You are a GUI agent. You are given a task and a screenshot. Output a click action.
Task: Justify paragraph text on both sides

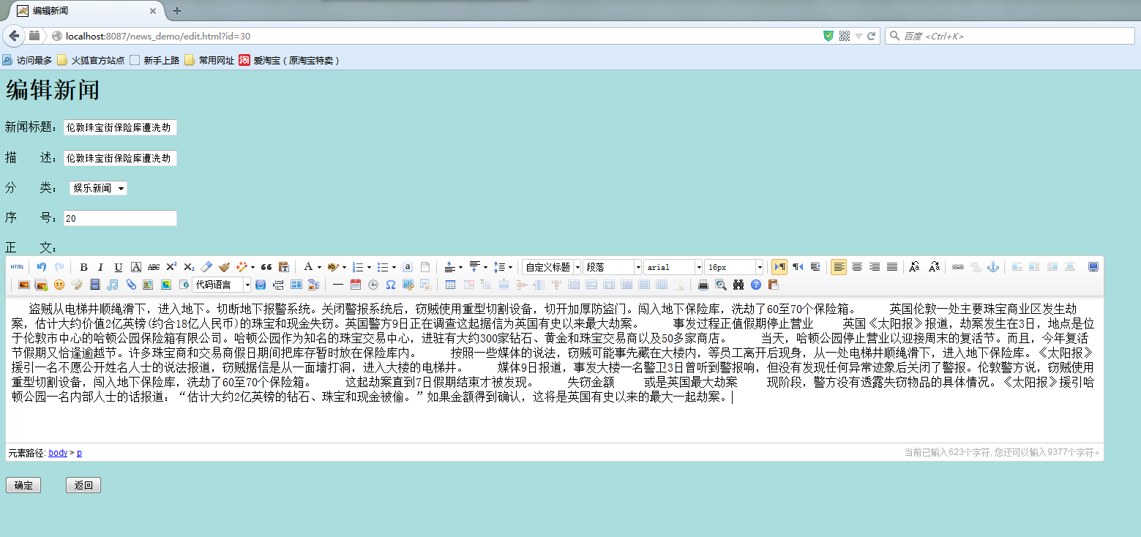(892, 267)
